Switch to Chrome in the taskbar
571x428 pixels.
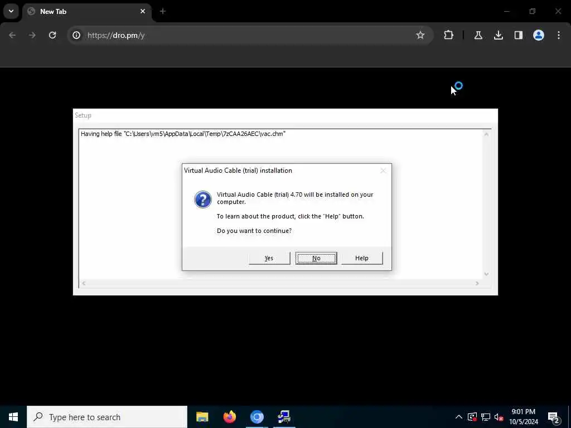tap(257, 417)
